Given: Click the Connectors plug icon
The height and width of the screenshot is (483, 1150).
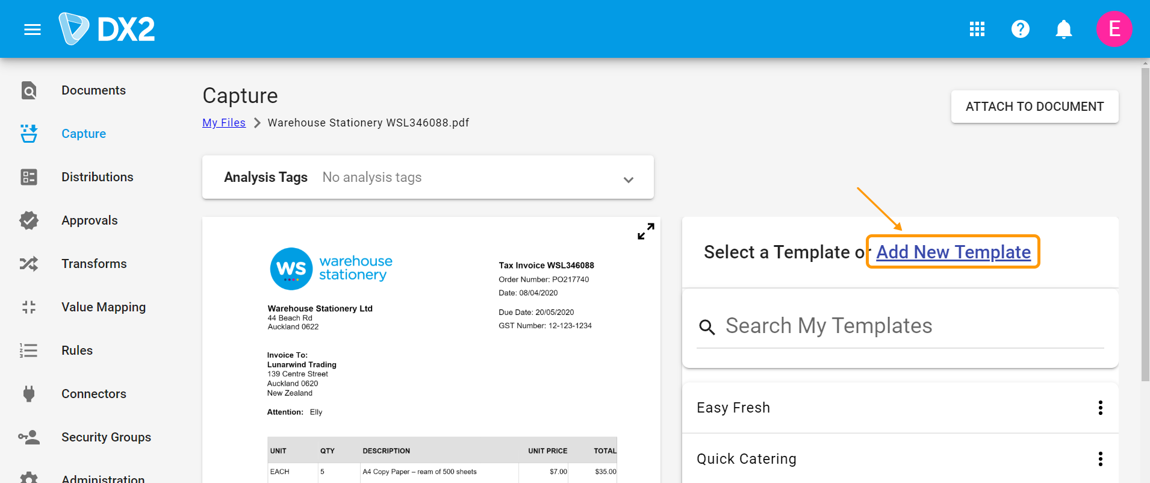Looking at the screenshot, I should 29,394.
